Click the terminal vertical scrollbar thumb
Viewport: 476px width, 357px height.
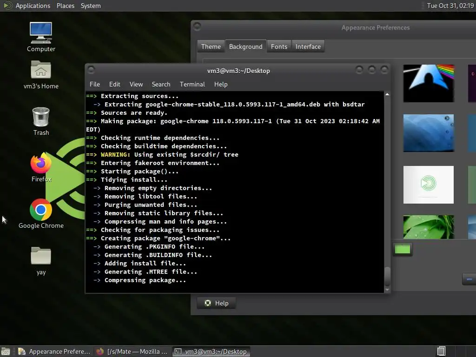(x=387, y=276)
